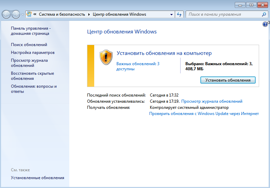Viewport: 270px width, 188px height.
Task: Click 'Восстановить скрытые обновления'
Action: click(32, 76)
